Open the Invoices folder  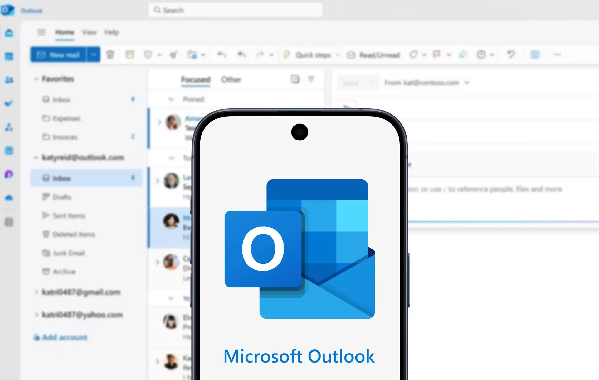coord(86,137)
